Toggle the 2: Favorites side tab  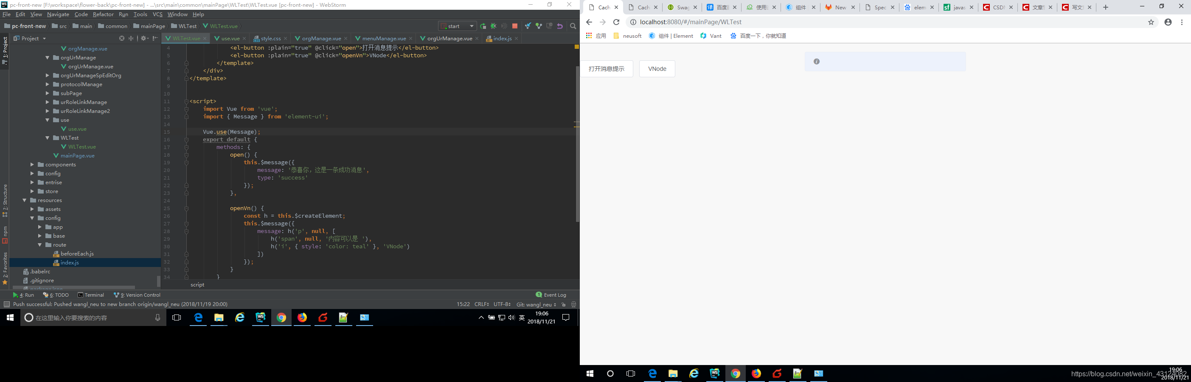tap(5, 268)
